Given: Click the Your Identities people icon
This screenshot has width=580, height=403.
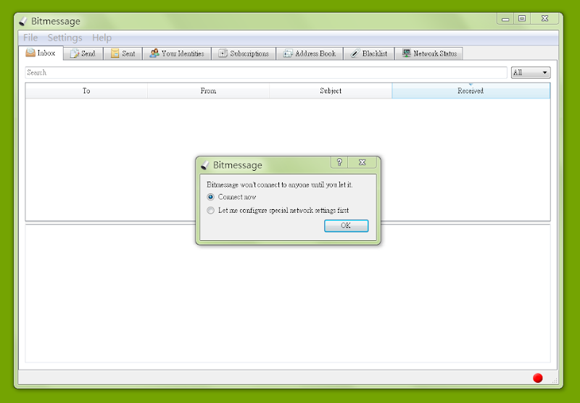Looking at the screenshot, I should tap(154, 53).
